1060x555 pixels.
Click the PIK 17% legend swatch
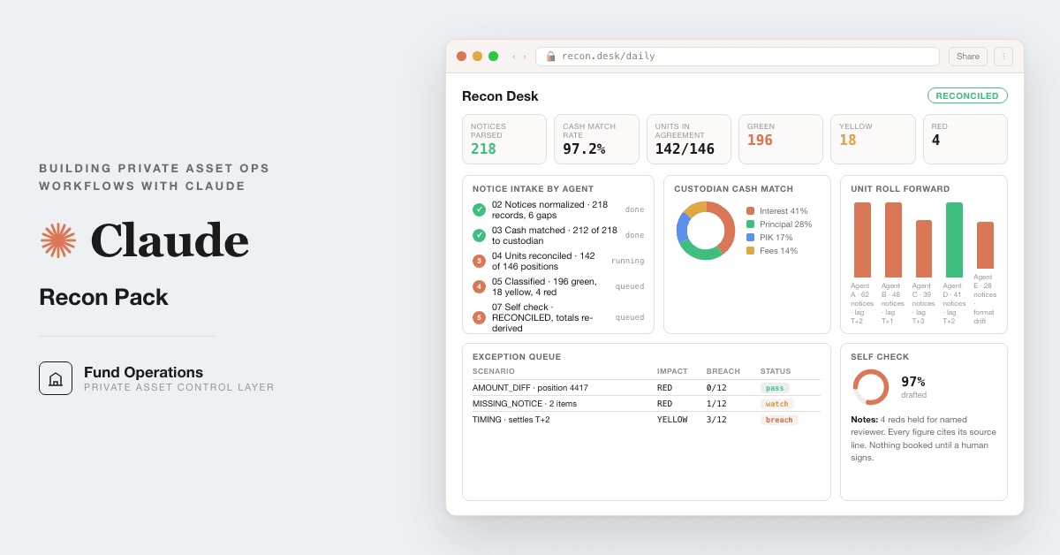pos(750,238)
